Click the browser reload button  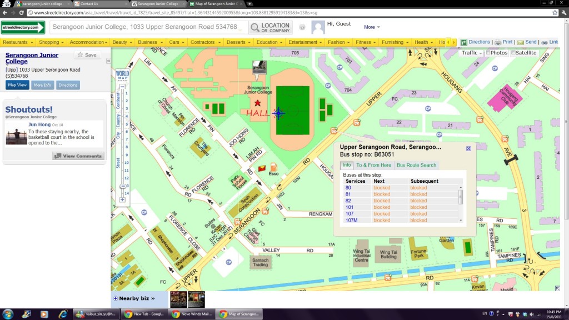[x=22, y=13]
